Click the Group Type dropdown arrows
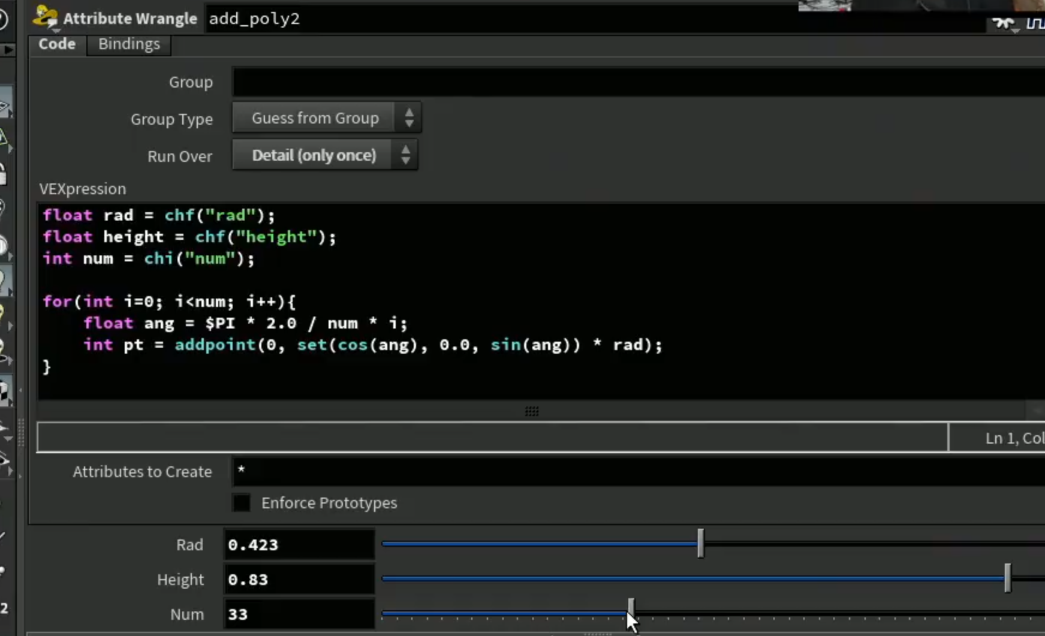This screenshot has height=636, width=1045. pyautogui.click(x=409, y=117)
